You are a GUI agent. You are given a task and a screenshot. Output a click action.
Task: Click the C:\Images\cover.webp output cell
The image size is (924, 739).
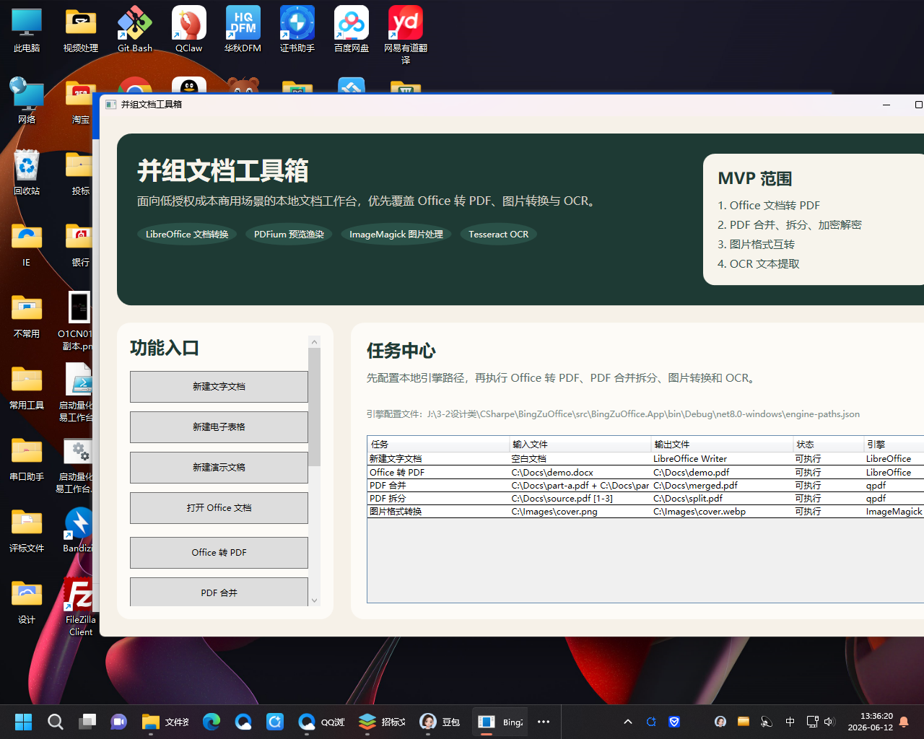(722, 512)
